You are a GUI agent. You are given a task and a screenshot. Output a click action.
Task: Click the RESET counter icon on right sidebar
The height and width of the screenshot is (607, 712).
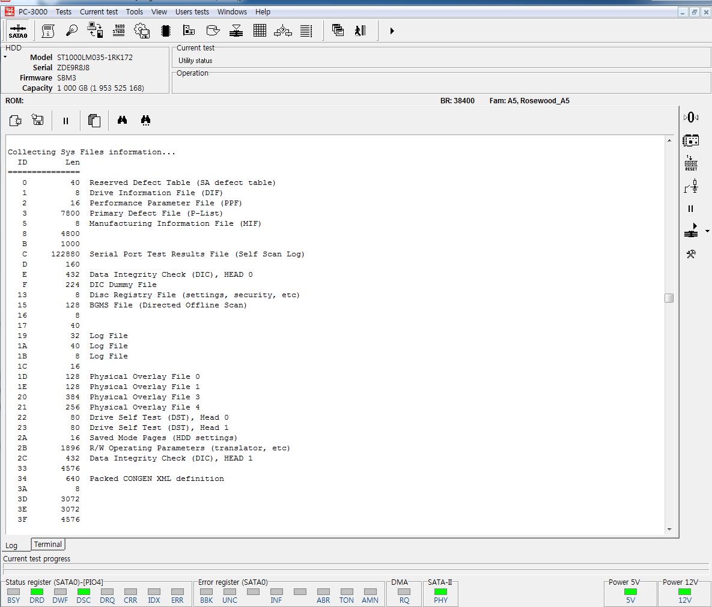691,163
